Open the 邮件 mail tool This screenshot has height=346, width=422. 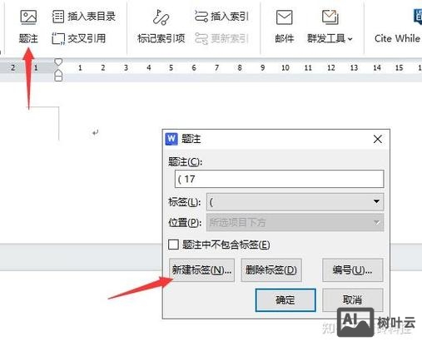[x=285, y=27]
